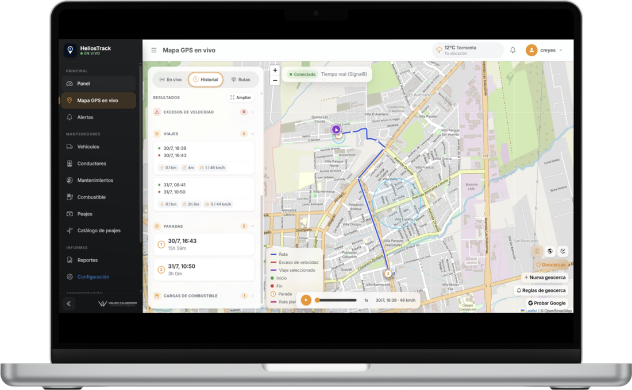632x390 pixels.
Task: Select the stop 30/7, 16:43 with 15h 59m
Action: (203, 244)
